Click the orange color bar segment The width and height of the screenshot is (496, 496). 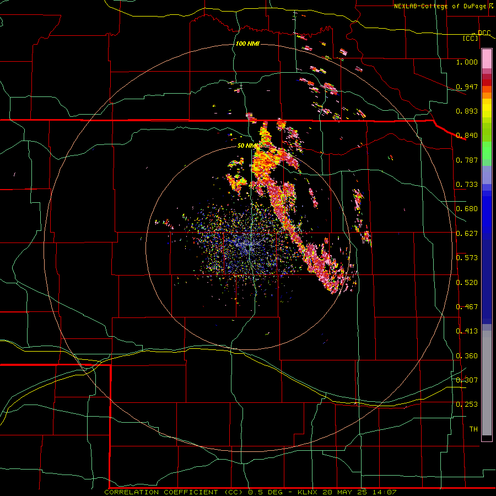coord(487,95)
